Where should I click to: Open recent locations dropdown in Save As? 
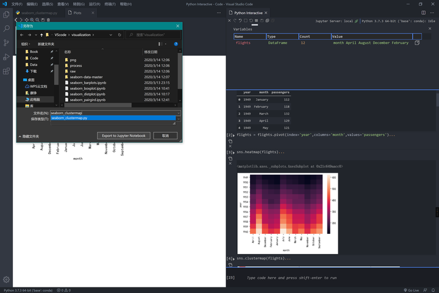(x=36, y=35)
